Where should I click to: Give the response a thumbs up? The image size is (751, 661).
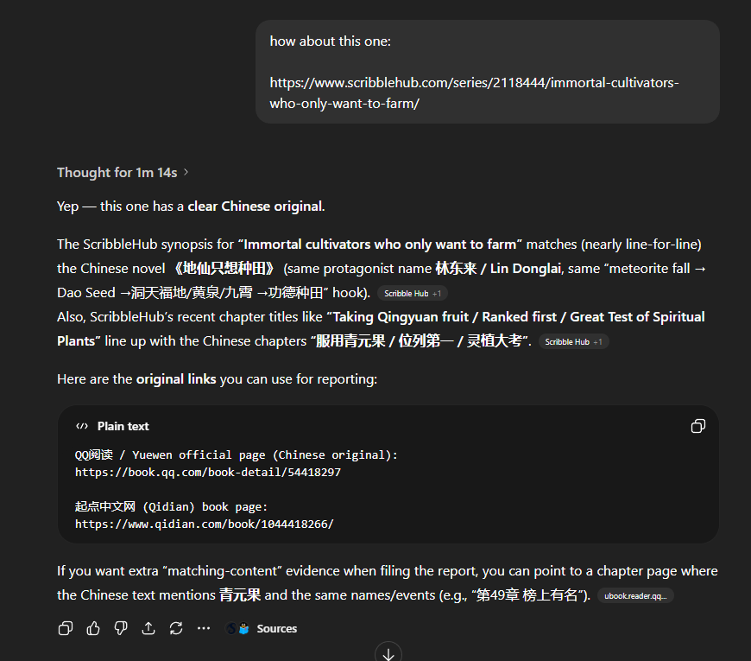click(x=93, y=628)
